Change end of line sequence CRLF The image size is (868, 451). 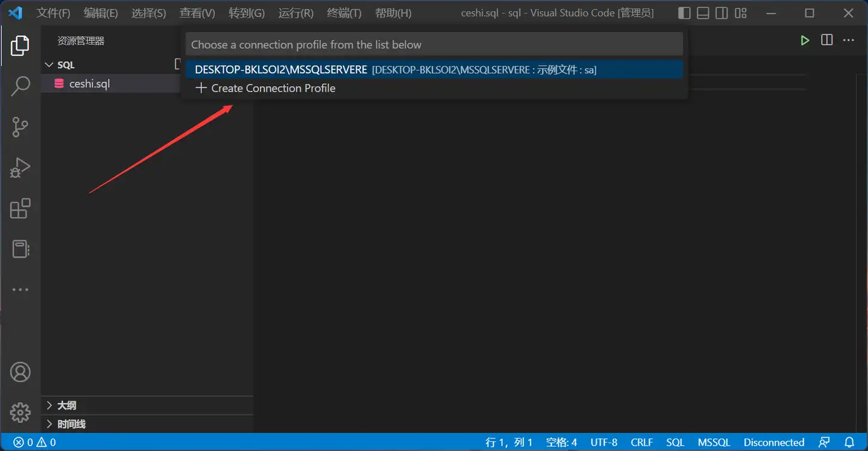point(642,443)
